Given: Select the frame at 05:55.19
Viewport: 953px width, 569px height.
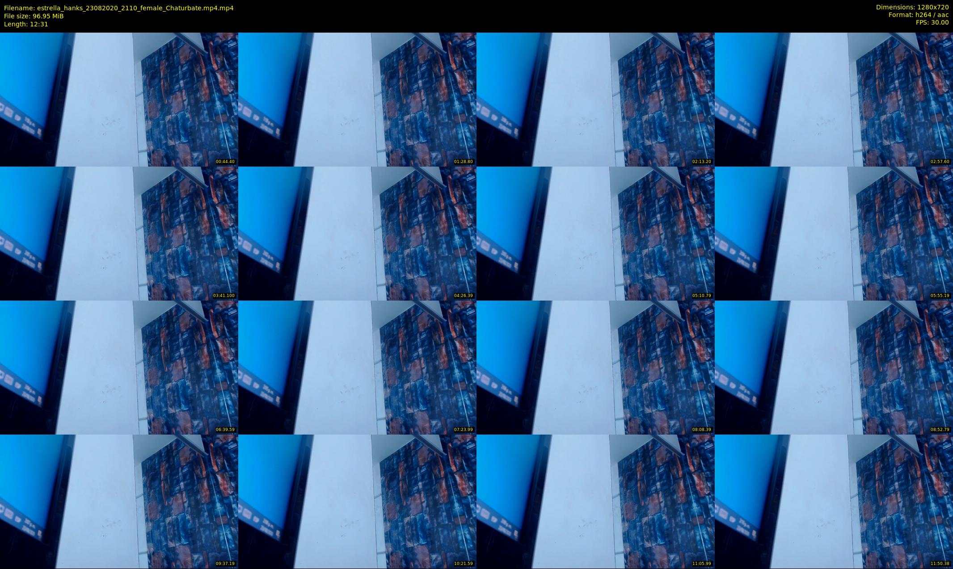Looking at the screenshot, I should coord(834,233).
